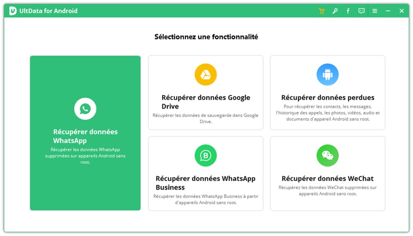
Task: Click the WeChat card description text
Action: tap(328, 191)
